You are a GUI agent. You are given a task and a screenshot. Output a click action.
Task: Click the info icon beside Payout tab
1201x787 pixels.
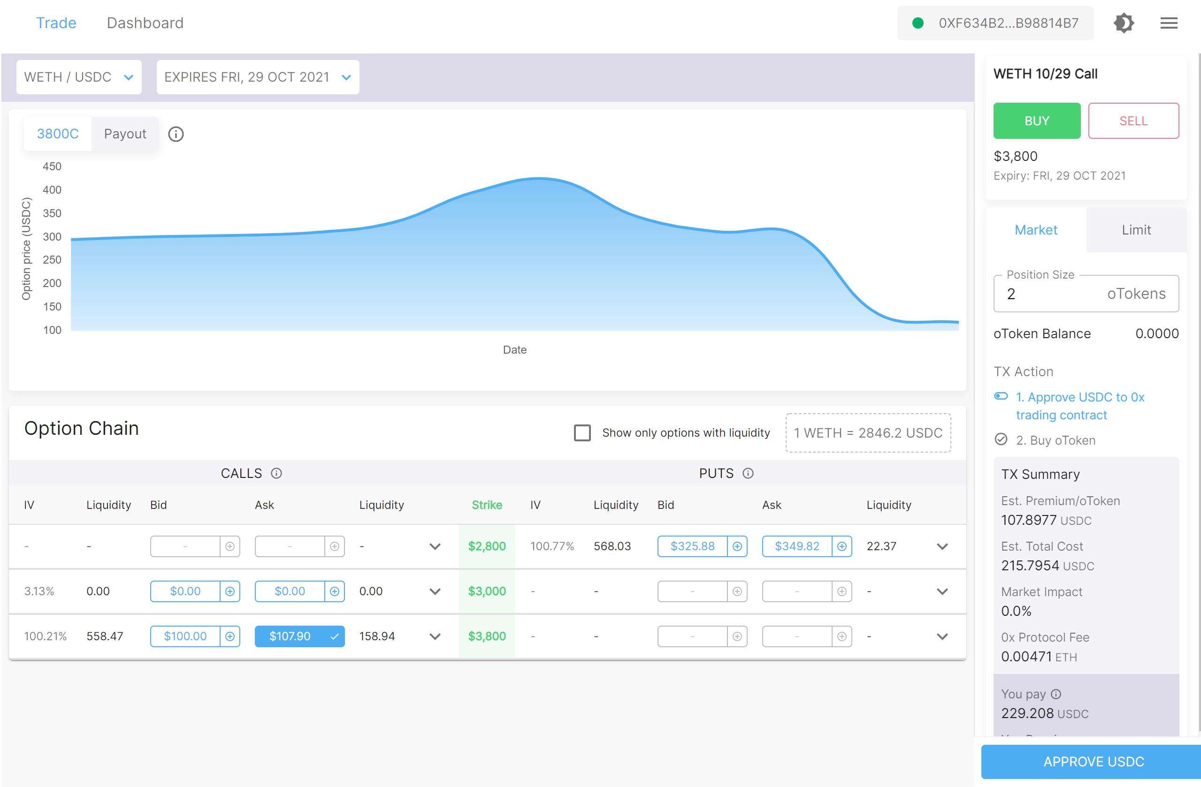pos(176,134)
